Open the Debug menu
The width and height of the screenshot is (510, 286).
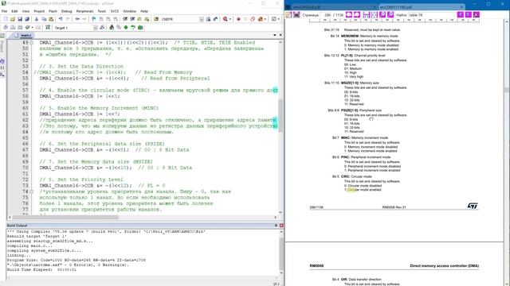(66, 11)
